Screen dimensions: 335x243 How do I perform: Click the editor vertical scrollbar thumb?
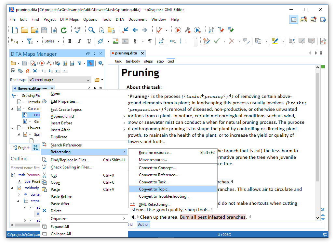pyautogui.click(x=317, y=127)
